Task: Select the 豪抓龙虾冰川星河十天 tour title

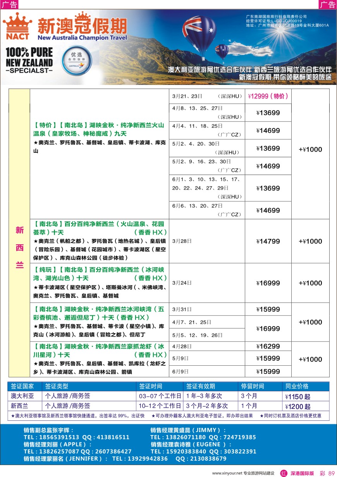Action: click(x=100, y=351)
